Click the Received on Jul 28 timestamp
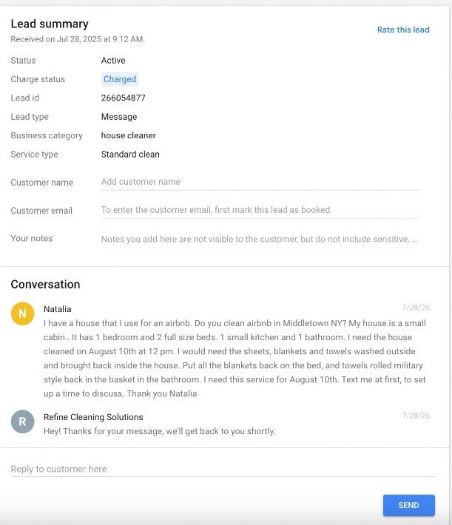 pyautogui.click(x=78, y=38)
